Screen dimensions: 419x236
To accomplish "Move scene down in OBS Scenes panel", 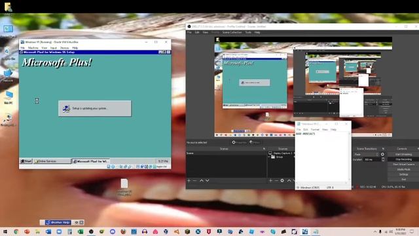I will [x=207, y=181].
